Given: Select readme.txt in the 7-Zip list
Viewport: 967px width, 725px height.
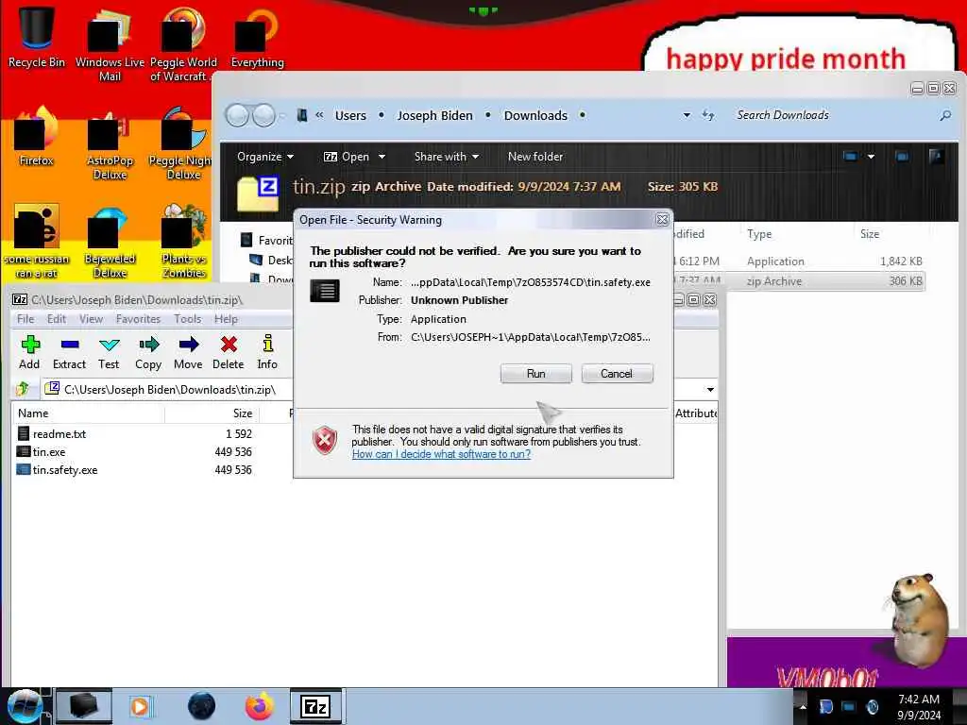Looking at the screenshot, I should coord(59,434).
